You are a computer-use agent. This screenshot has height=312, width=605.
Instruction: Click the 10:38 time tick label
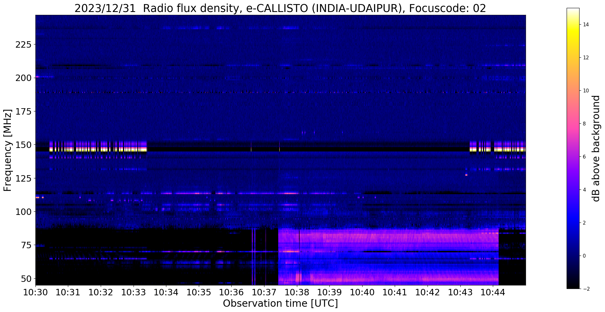coord(297,292)
